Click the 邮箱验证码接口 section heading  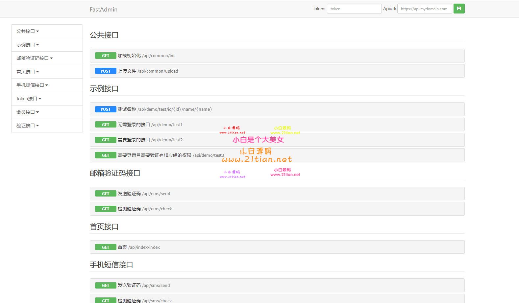(115, 173)
